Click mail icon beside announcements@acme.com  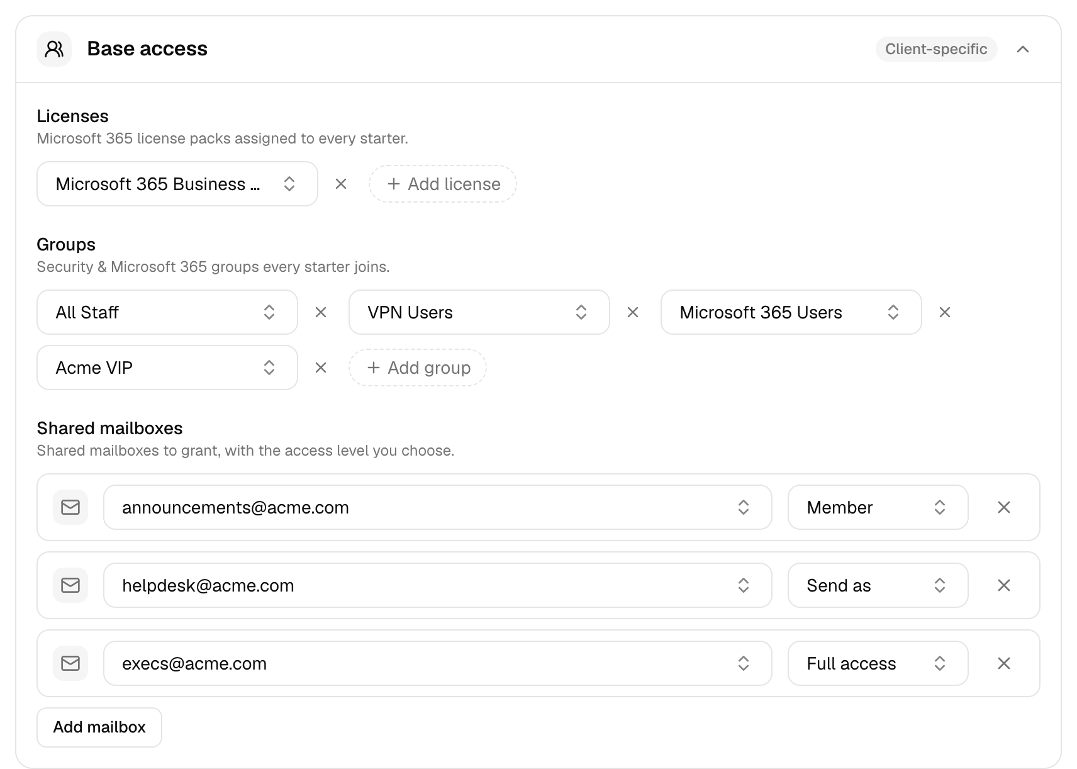click(70, 507)
